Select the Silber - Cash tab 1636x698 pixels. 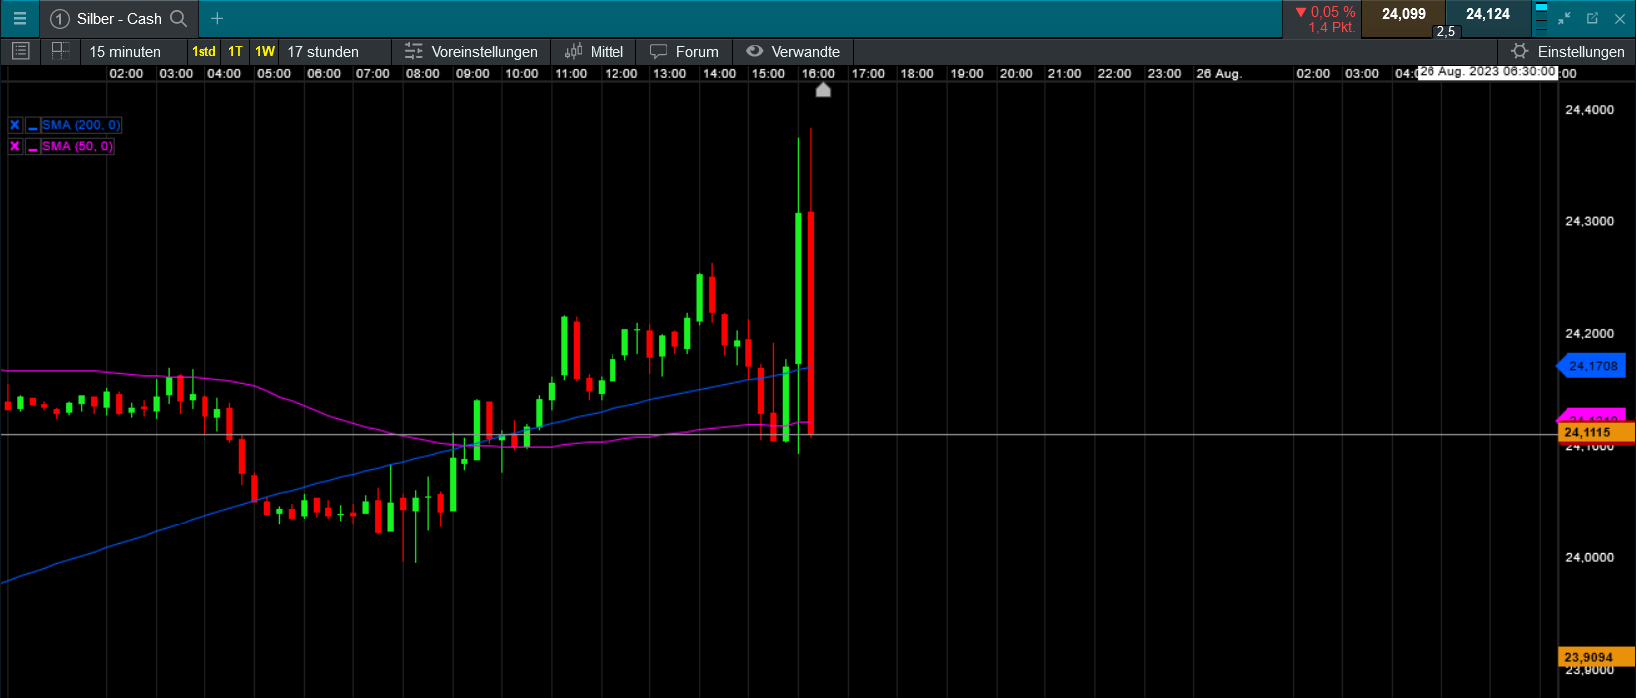click(119, 19)
